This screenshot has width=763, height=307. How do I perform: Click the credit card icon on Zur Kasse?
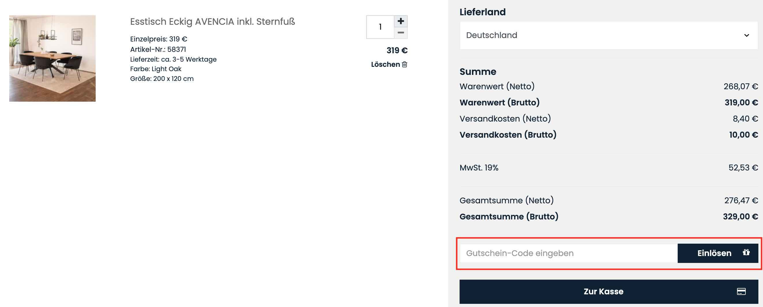pyautogui.click(x=742, y=292)
